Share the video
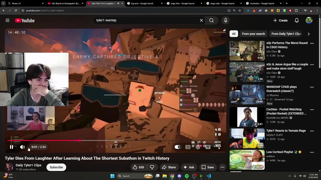 (169, 167)
